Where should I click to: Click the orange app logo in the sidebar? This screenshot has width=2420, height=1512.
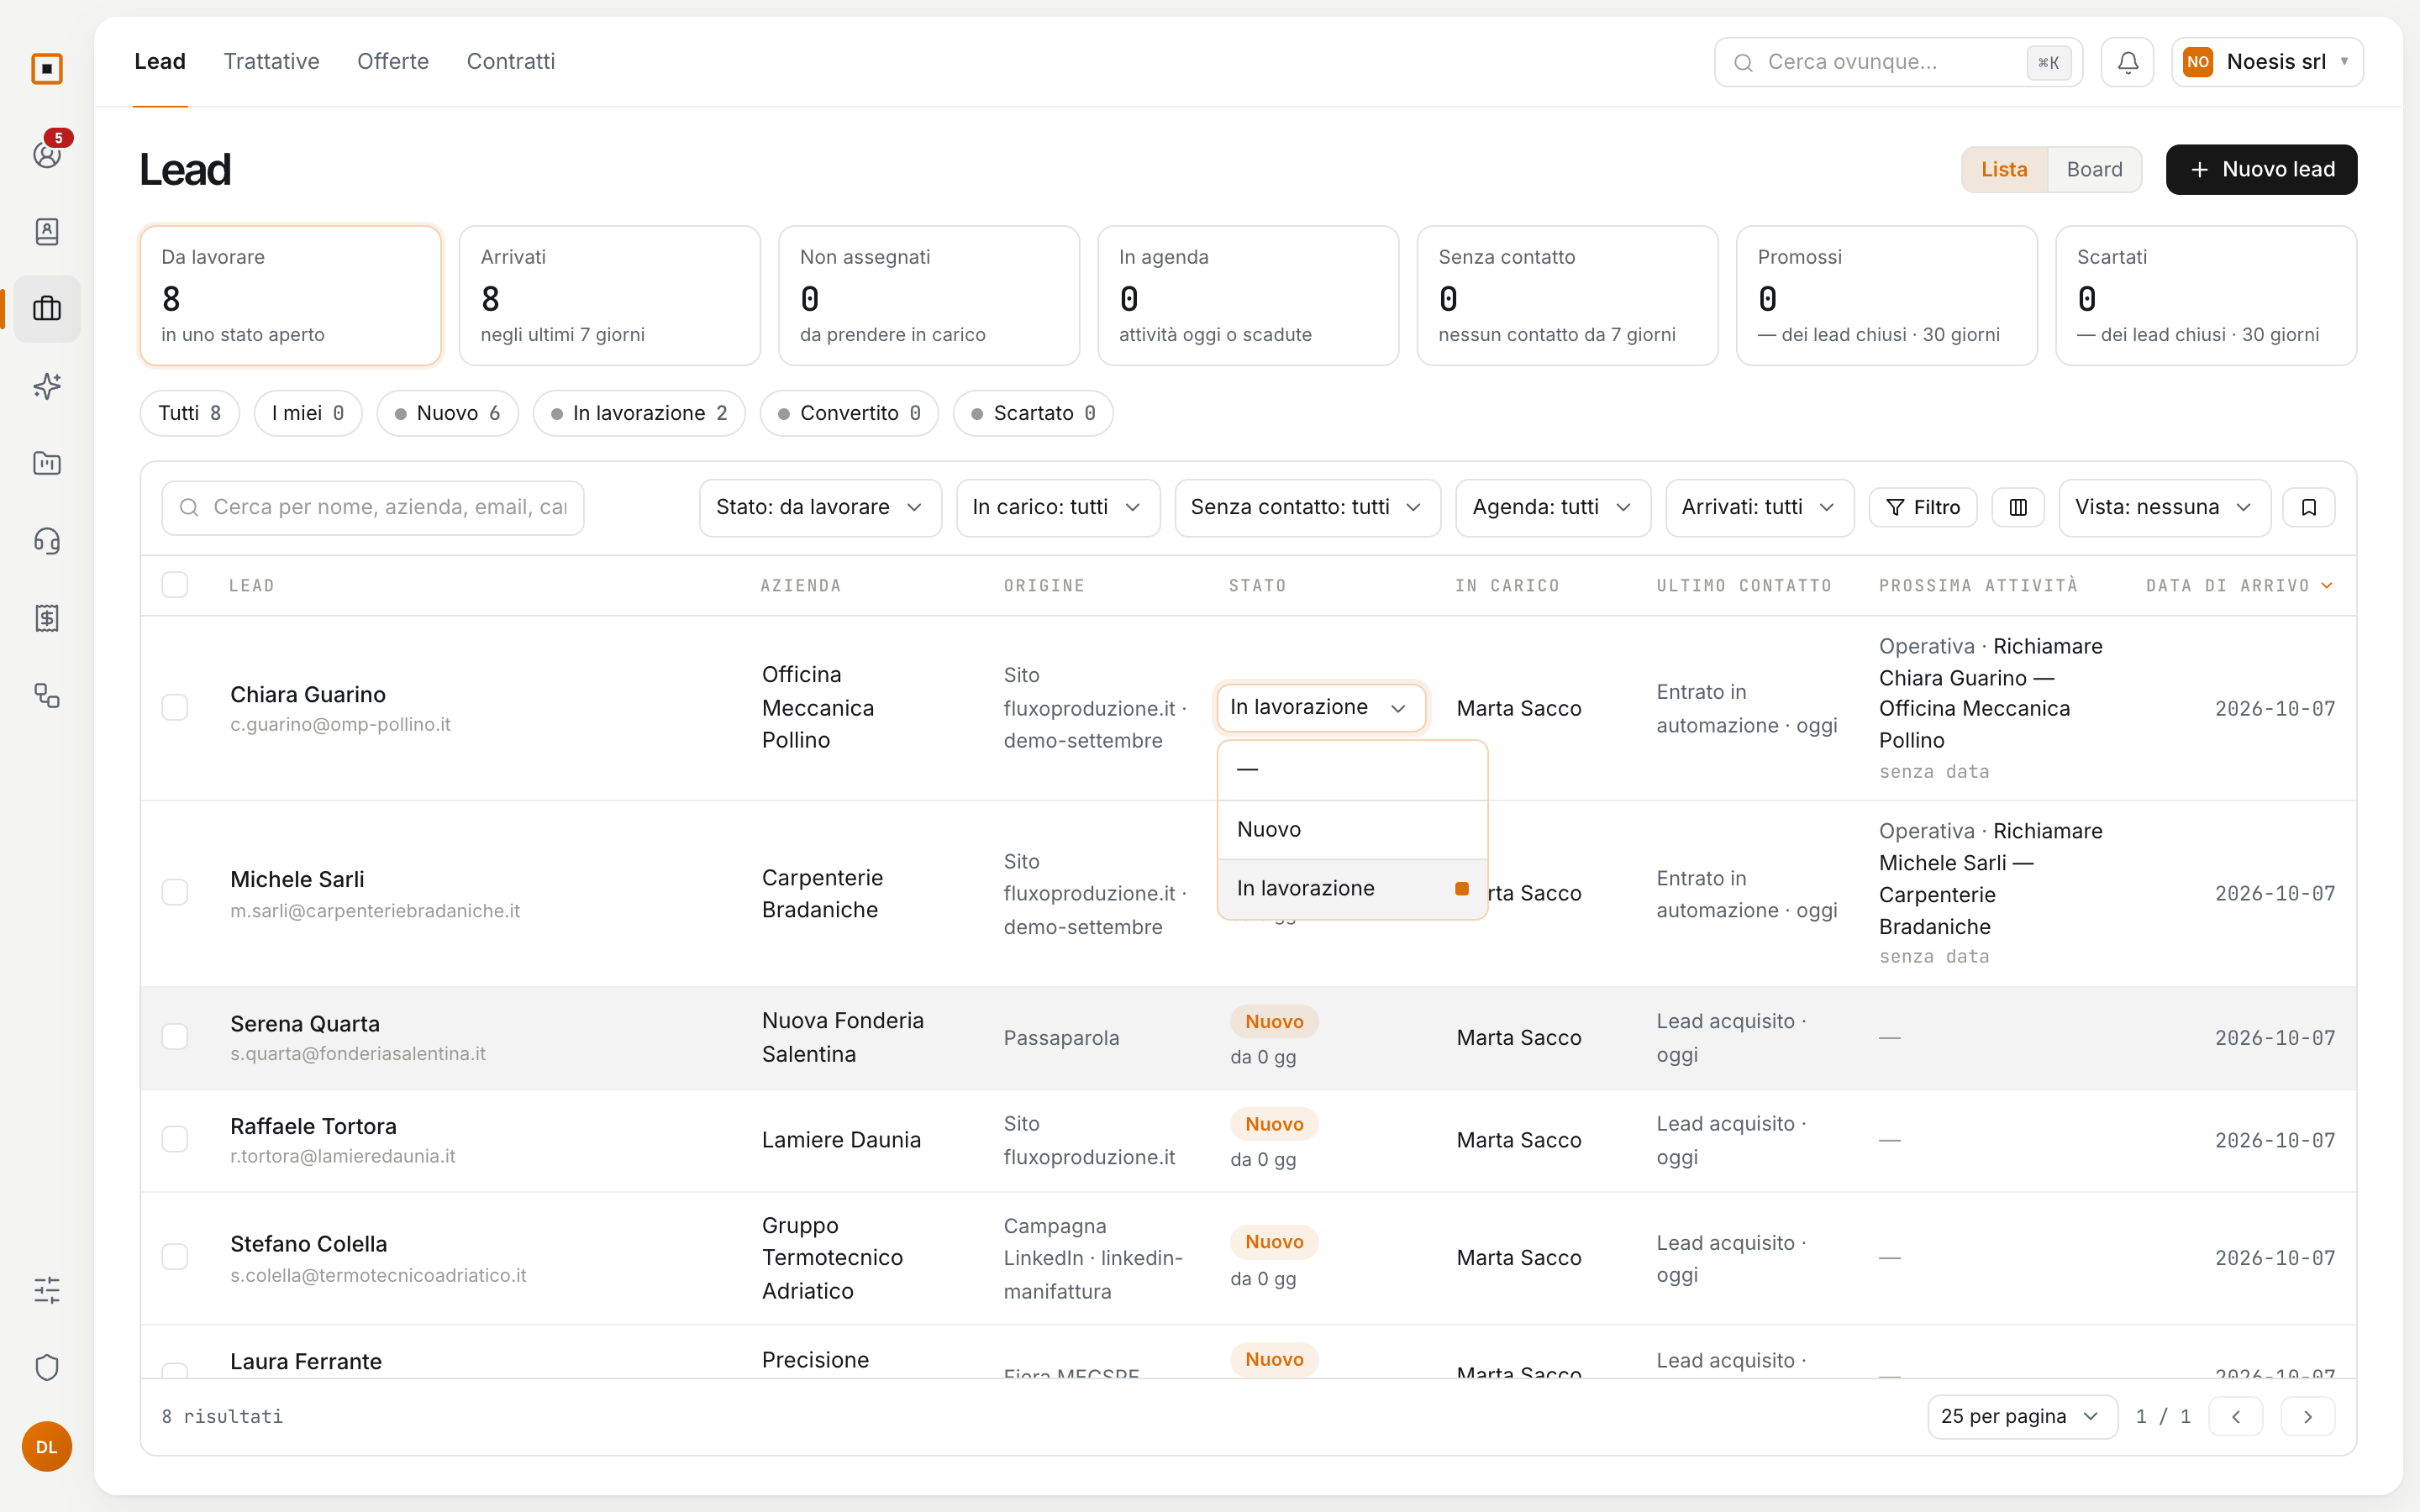click(x=47, y=69)
